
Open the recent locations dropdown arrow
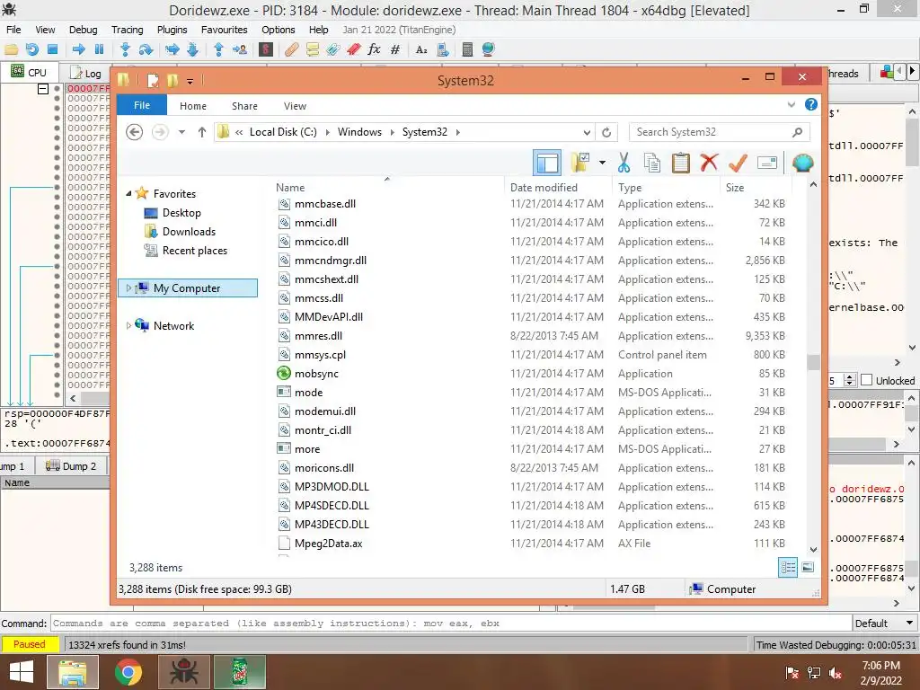click(181, 132)
